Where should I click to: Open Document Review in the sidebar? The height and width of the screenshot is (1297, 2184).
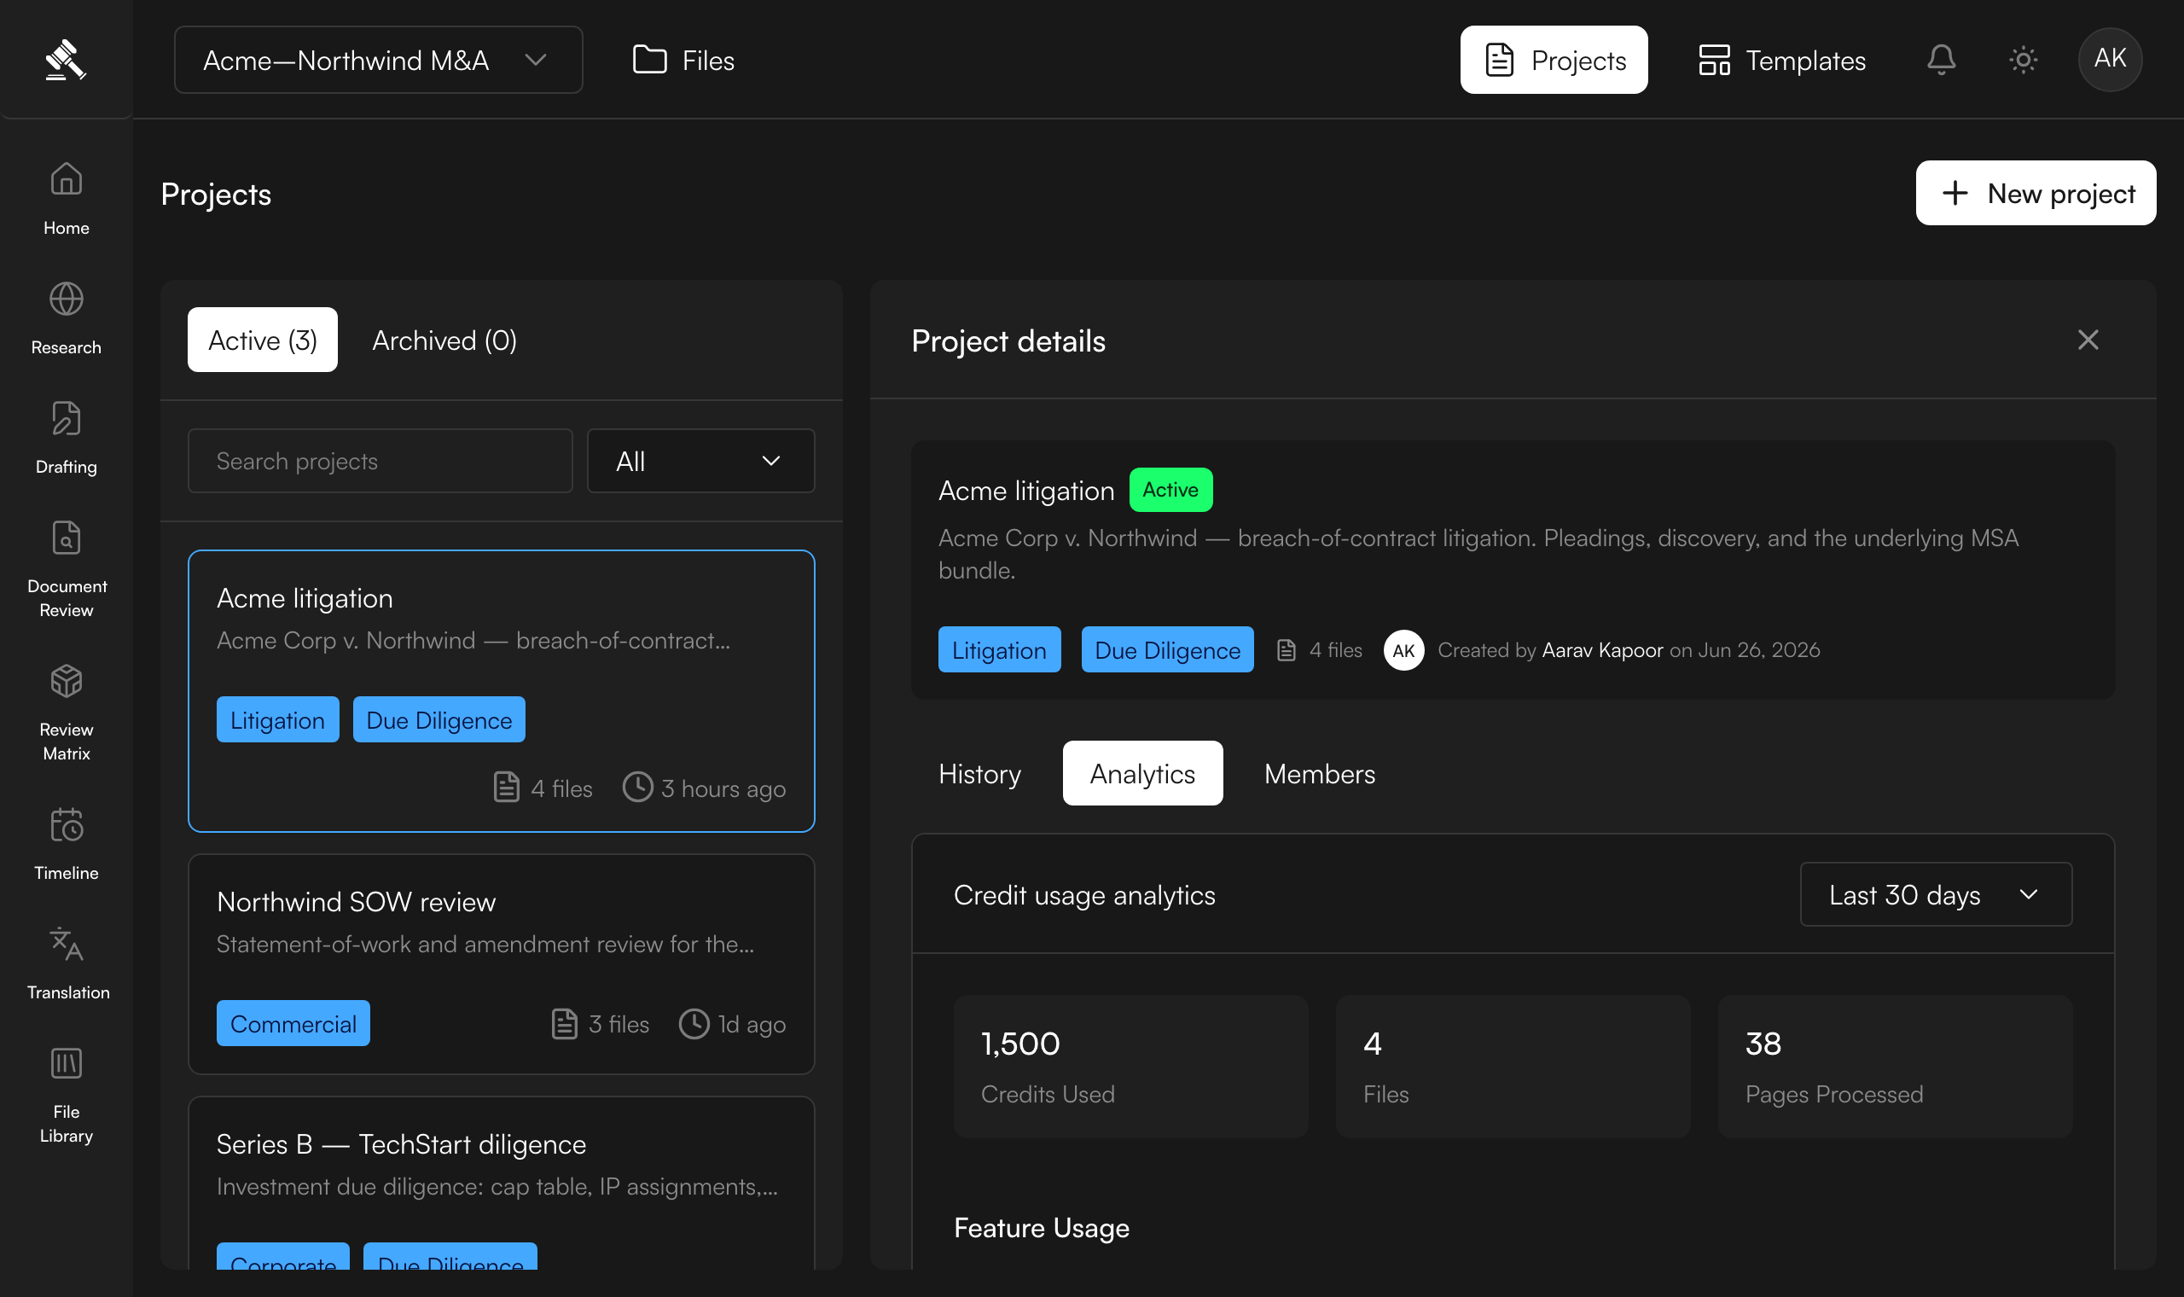pos(67,569)
